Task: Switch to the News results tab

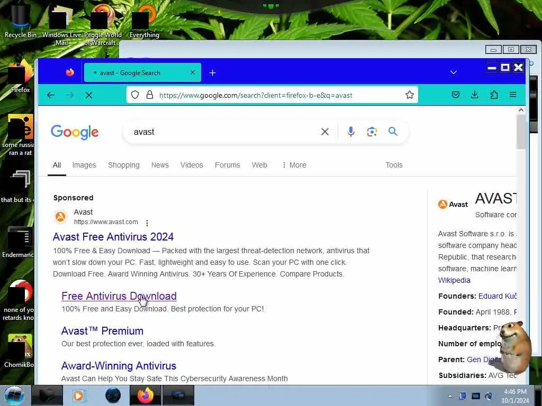Action: (160, 165)
